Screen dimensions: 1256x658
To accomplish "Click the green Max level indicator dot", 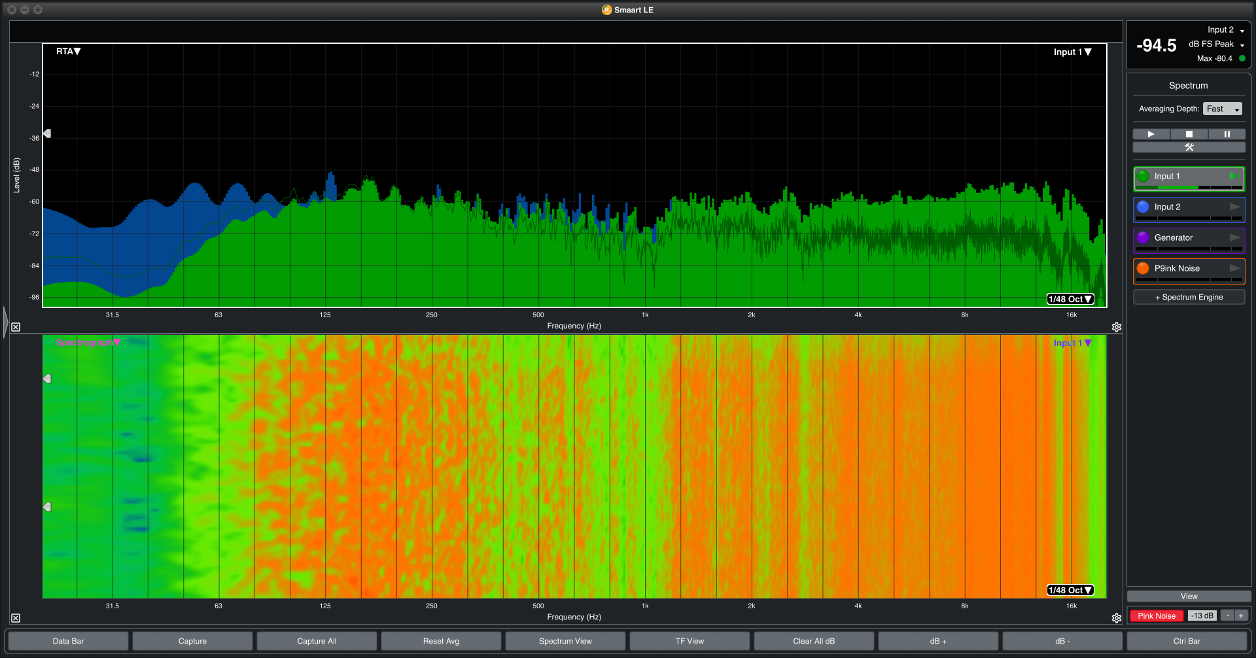I will 1242,58.
